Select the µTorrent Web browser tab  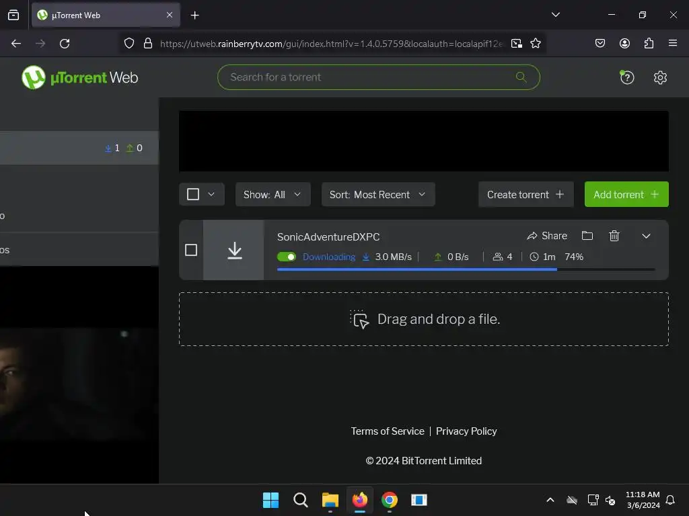click(x=106, y=15)
